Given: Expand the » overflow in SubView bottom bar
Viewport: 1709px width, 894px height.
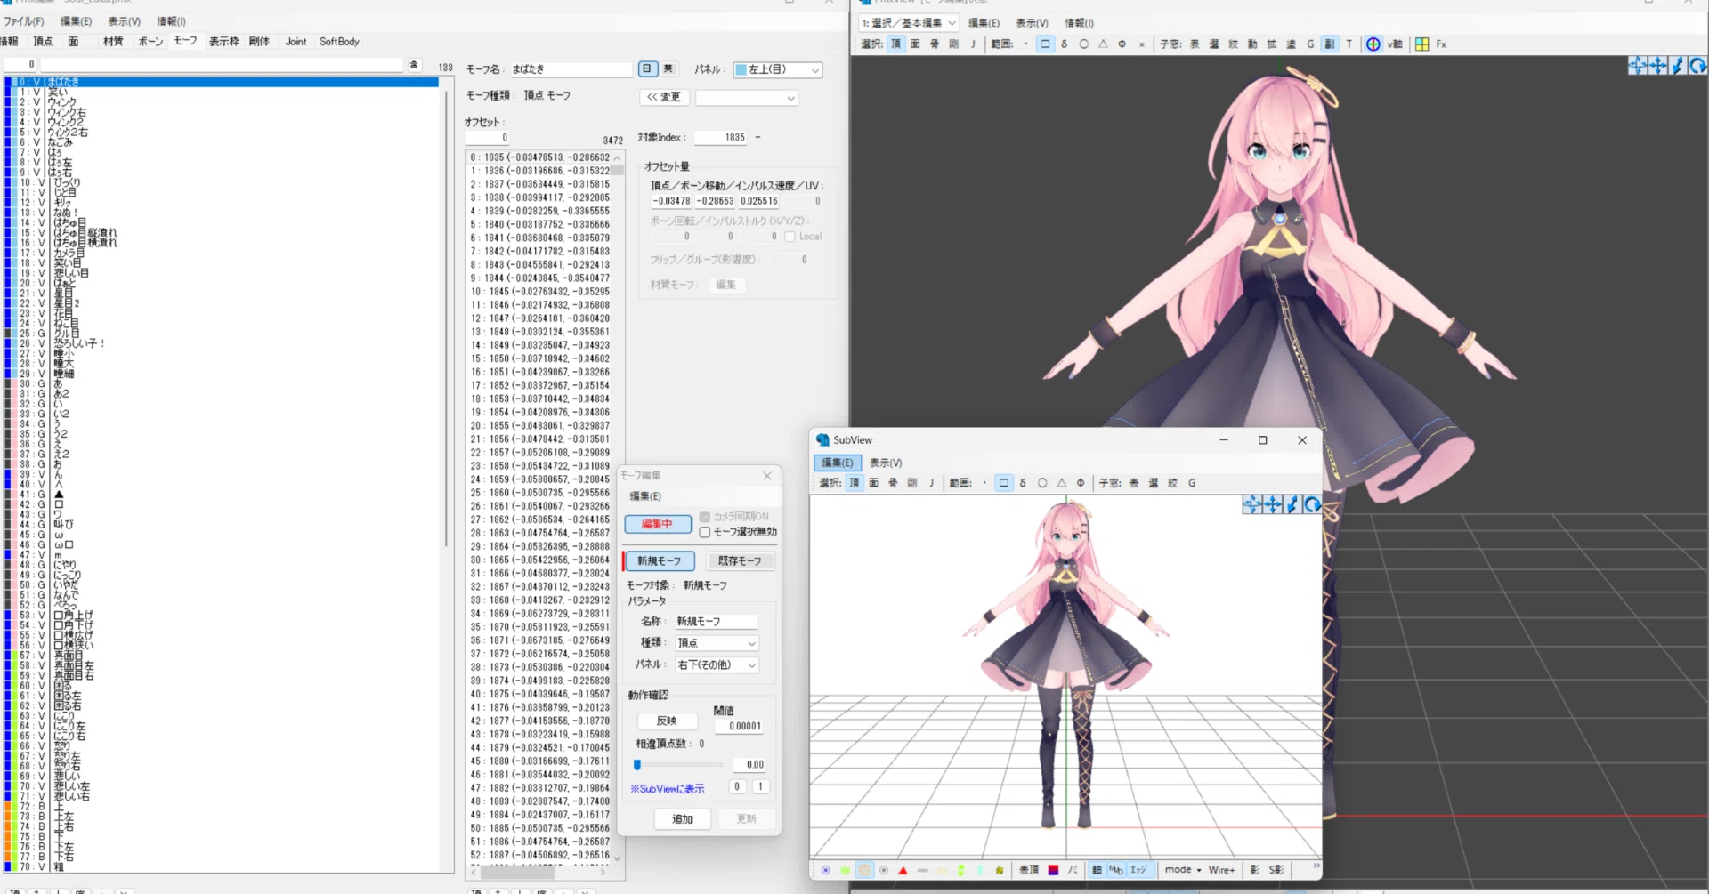Looking at the screenshot, I should pyautogui.click(x=1316, y=866).
